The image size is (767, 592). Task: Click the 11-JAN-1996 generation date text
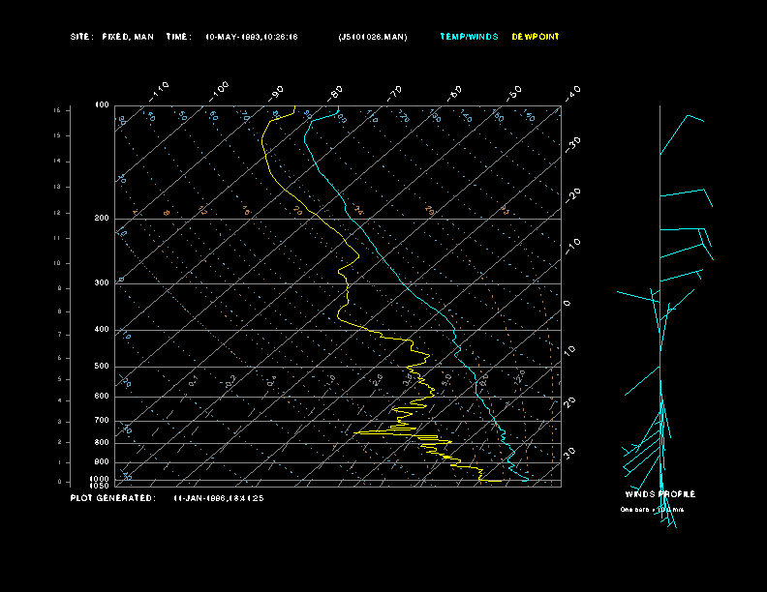click(219, 498)
